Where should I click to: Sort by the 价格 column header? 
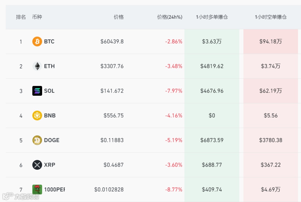119,17
